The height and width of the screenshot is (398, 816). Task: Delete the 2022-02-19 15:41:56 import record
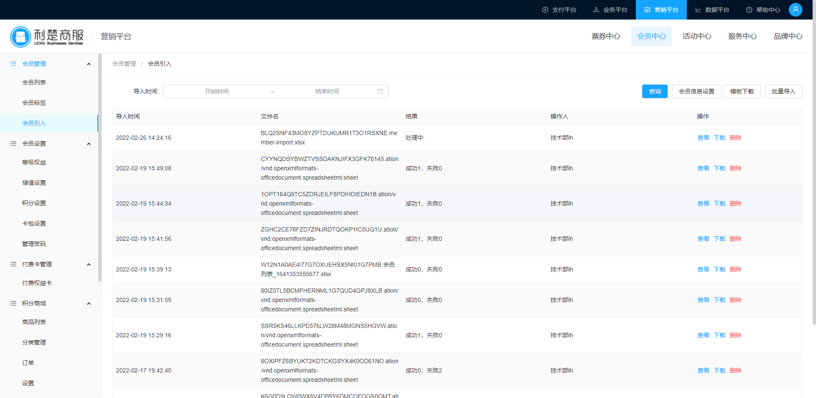[x=735, y=239]
